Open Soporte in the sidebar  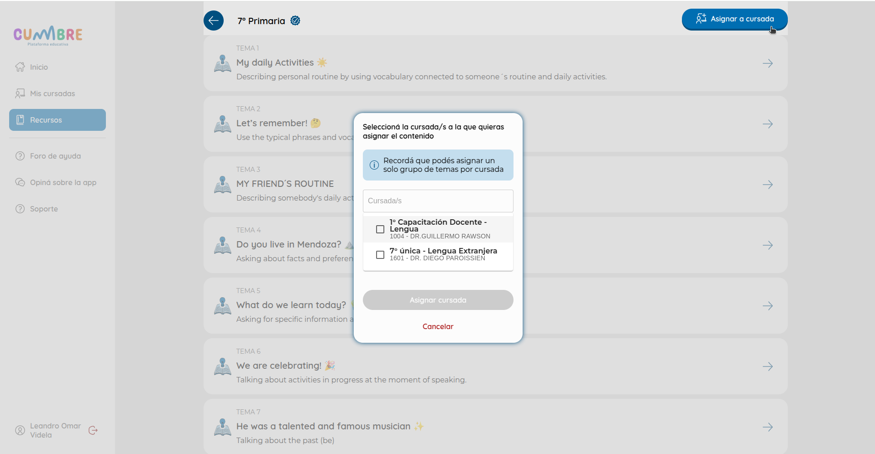point(58,209)
